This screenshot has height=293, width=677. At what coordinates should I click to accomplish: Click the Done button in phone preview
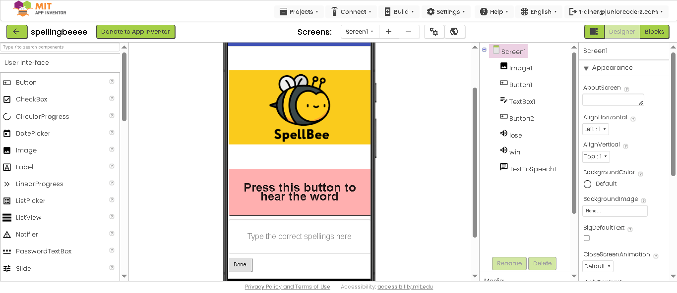point(240,265)
